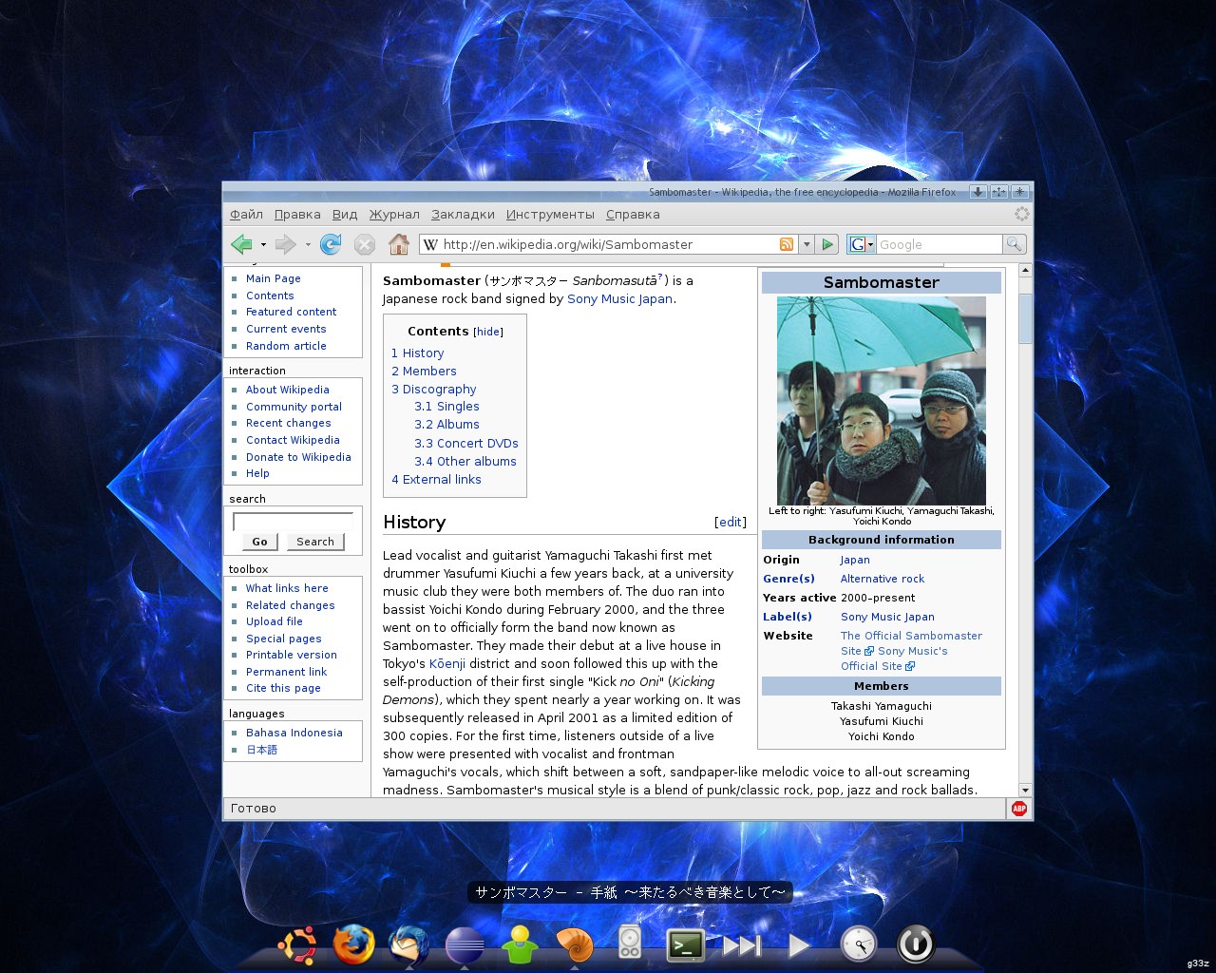Hide the Contents table via hide link
The width and height of the screenshot is (1216, 973).
[x=488, y=332]
